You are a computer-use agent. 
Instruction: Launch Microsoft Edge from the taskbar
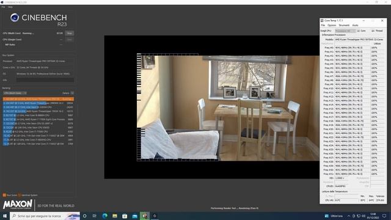104,216
